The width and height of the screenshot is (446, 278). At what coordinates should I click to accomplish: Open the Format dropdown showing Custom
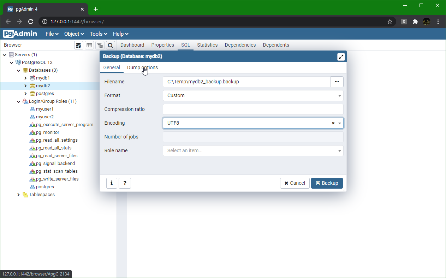point(253,95)
